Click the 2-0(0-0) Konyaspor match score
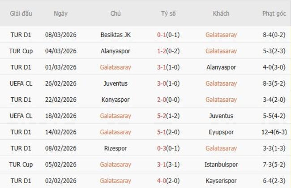291x188 pixels. (x=168, y=100)
